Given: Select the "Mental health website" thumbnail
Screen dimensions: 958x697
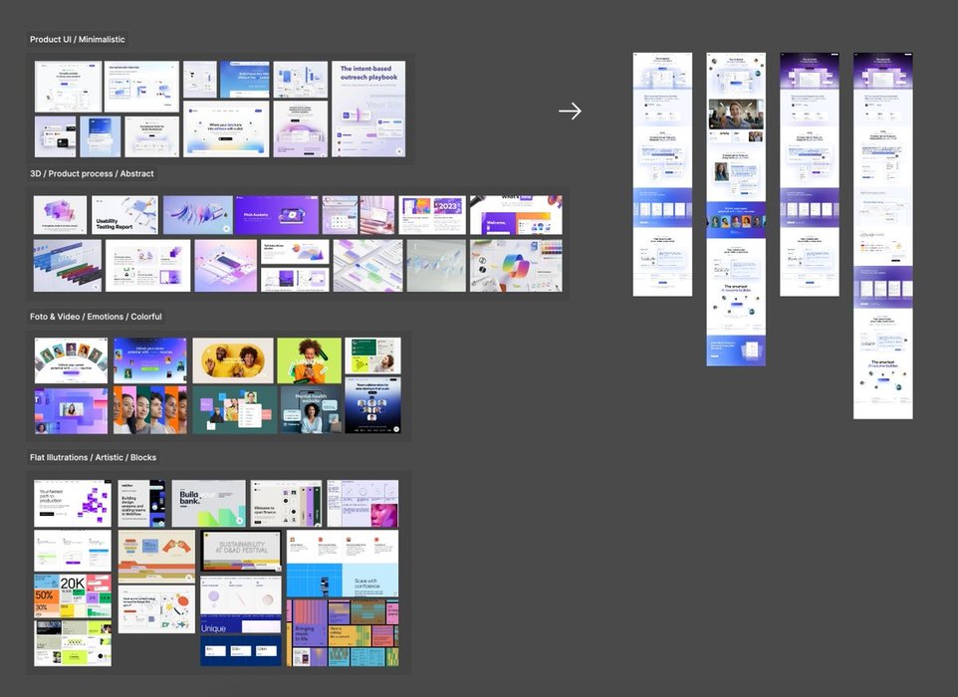Looking at the screenshot, I should 309,409.
